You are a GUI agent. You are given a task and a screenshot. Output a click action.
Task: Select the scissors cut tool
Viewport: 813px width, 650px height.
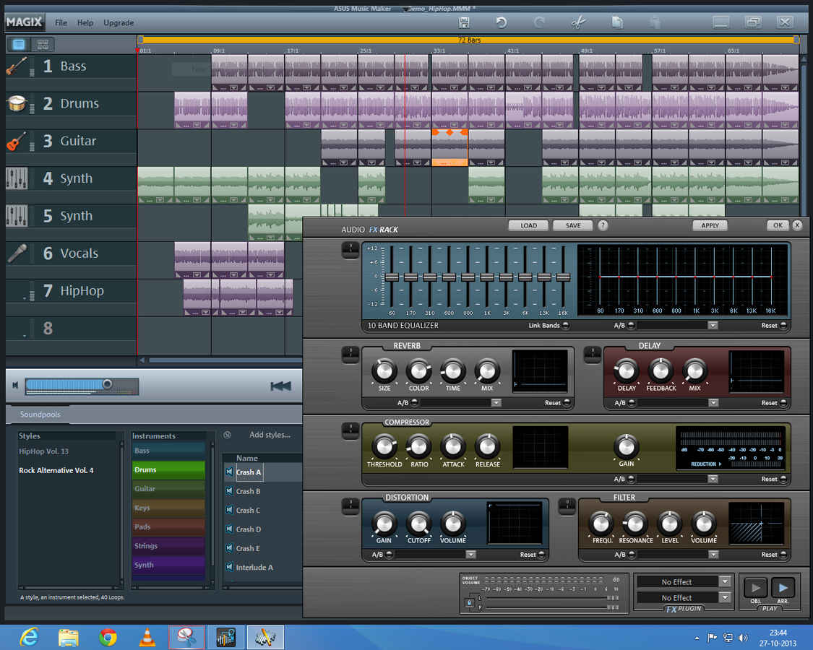(579, 22)
